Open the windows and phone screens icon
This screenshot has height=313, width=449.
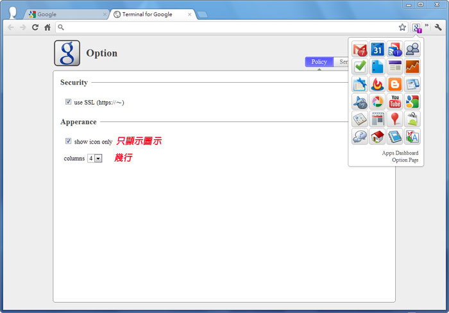(x=412, y=84)
